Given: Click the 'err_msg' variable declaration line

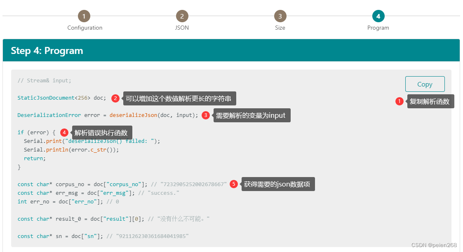Looking at the screenshot, I should (x=98, y=193).
